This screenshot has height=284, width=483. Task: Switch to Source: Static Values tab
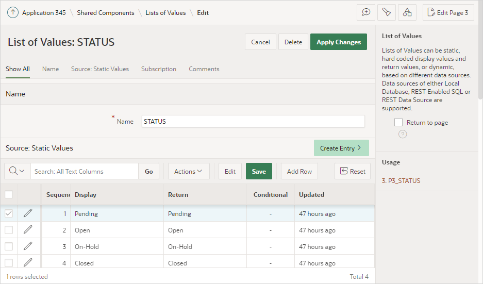pos(100,69)
